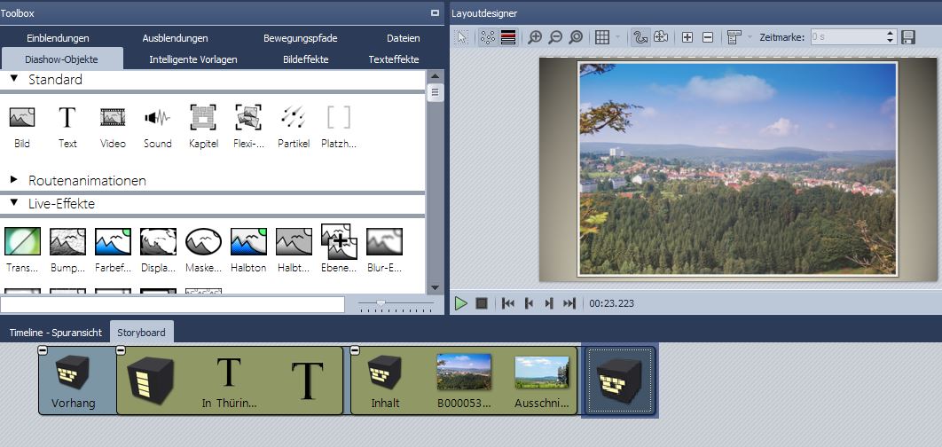
Task: Expand the Routenanimationen section
Action: tap(14, 180)
